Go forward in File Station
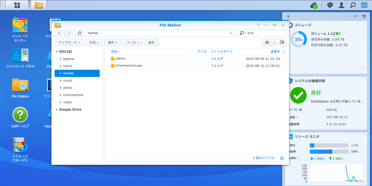The width and height of the screenshot is (372, 186). (x=69, y=33)
